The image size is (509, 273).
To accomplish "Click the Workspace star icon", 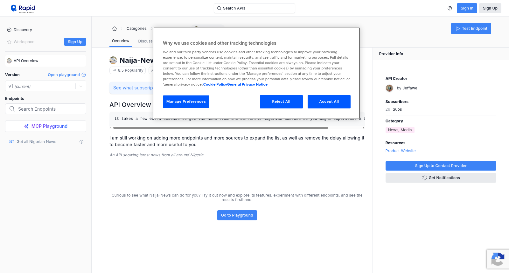I will pos(9,42).
